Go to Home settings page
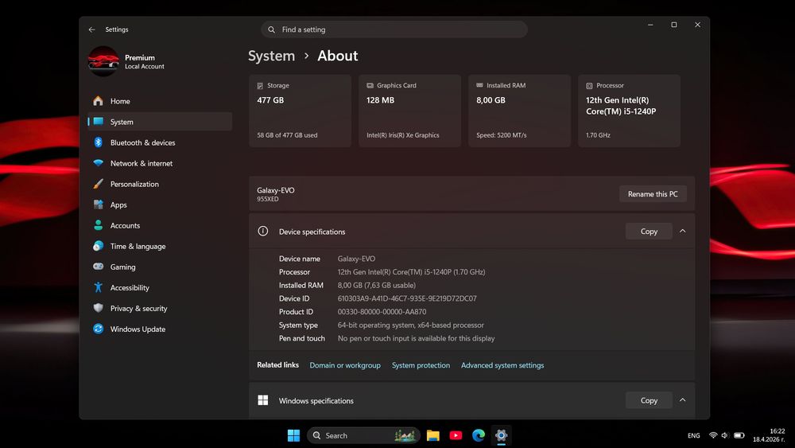 pyautogui.click(x=160, y=101)
